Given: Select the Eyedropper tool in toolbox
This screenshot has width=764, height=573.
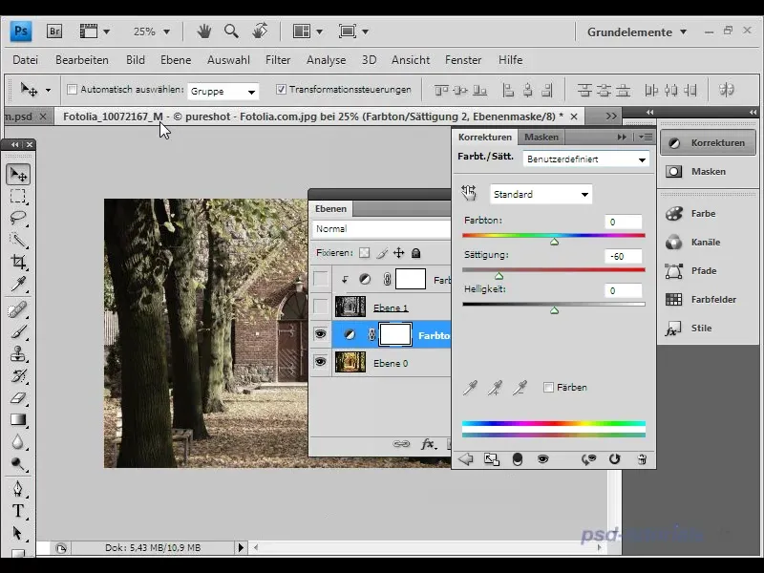Looking at the screenshot, I should (x=18, y=283).
